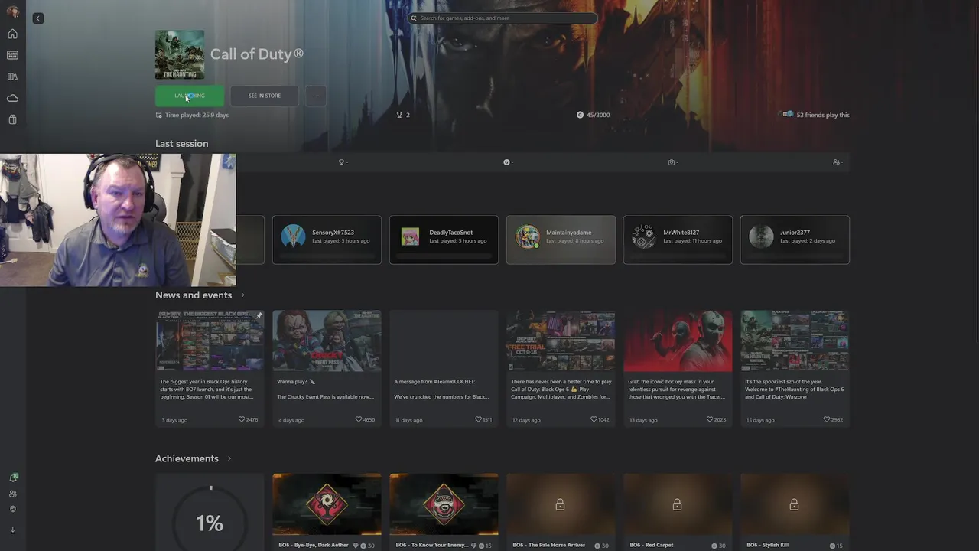Image resolution: width=979 pixels, height=551 pixels.
Task: Click the Last session camera captures icon
Action: 672,162
